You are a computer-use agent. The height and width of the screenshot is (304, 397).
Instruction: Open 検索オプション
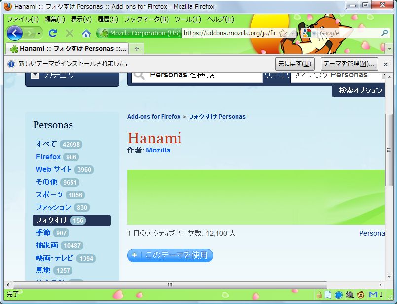point(360,90)
